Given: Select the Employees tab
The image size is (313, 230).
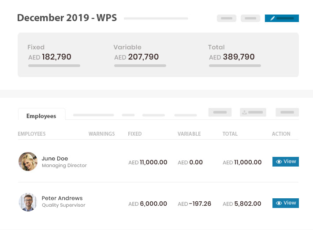Looking at the screenshot, I should point(41,116).
